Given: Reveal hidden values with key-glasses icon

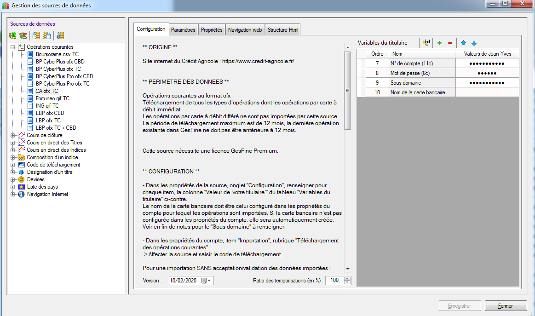Looking at the screenshot, I should tap(426, 43).
